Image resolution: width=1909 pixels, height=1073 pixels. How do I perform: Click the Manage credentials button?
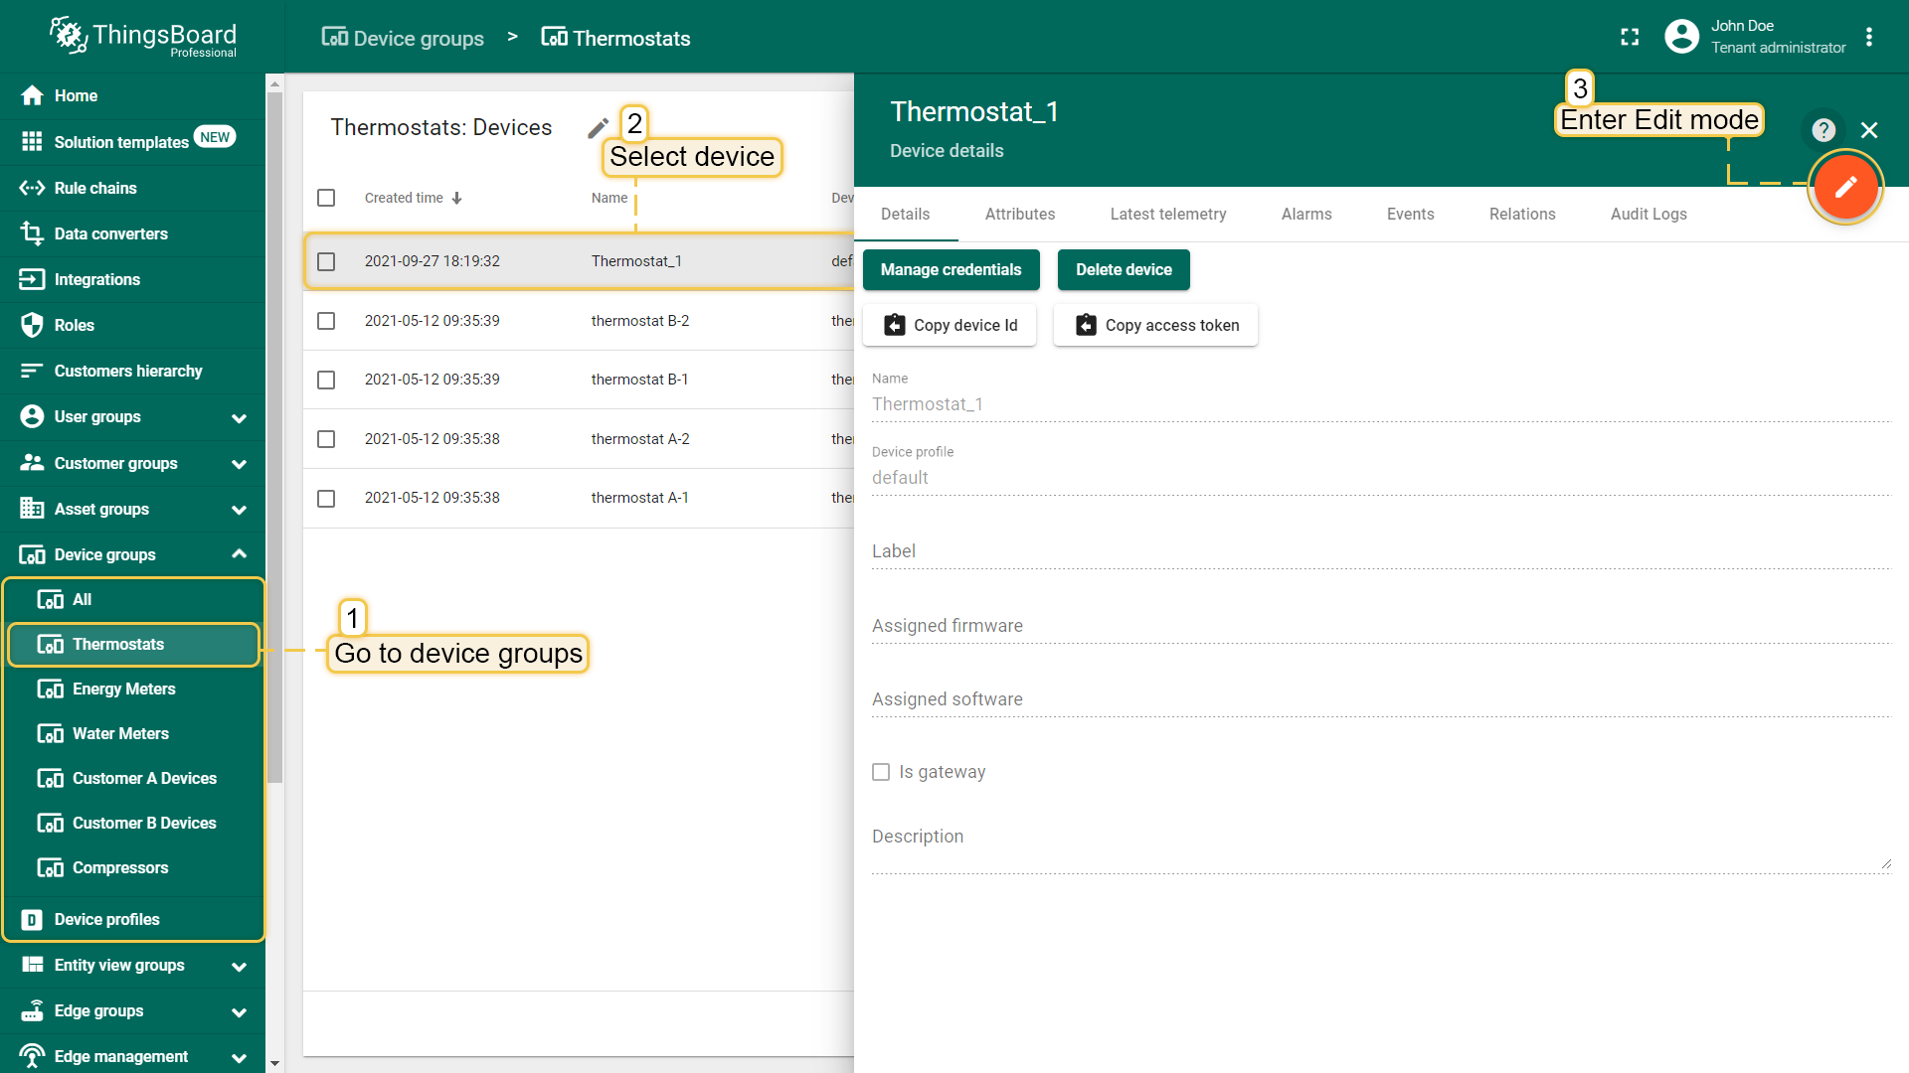(951, 269)
